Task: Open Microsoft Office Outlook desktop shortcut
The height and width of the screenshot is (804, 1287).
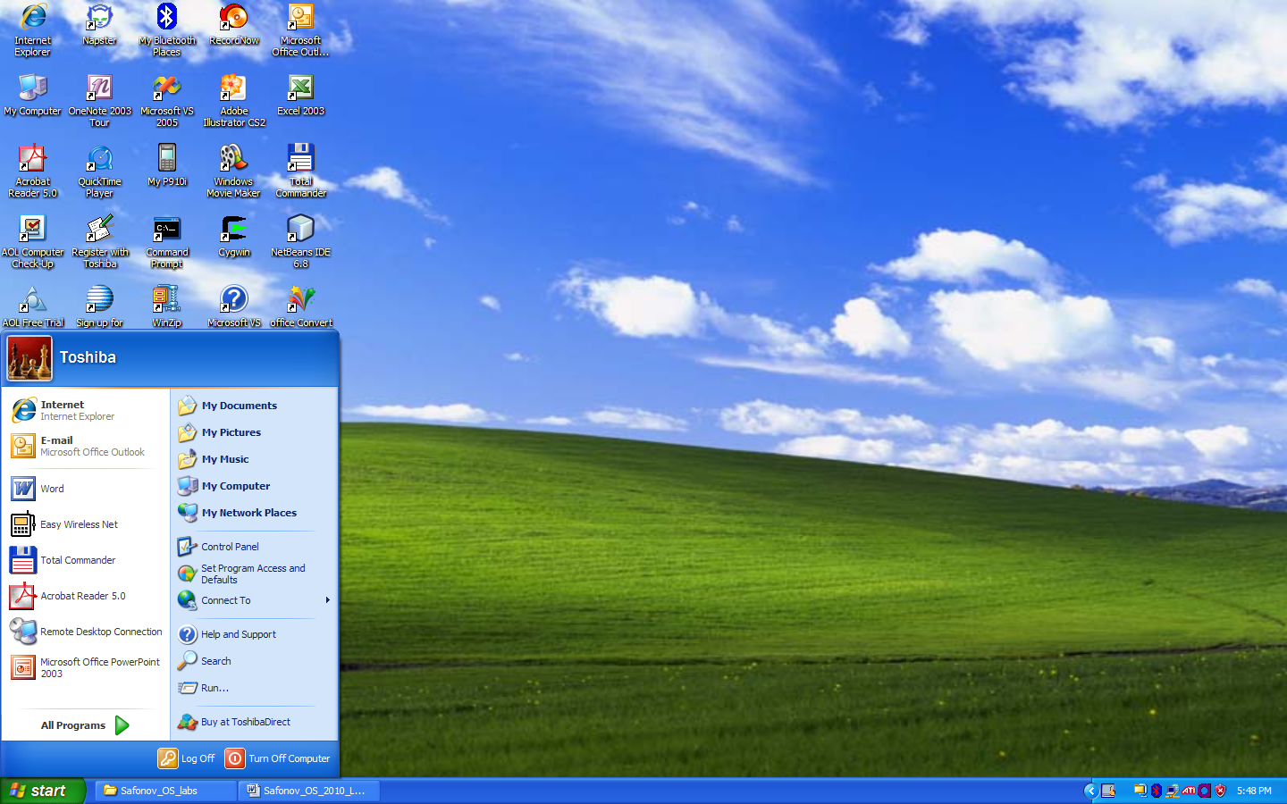Action: click(x=300, y=29)
